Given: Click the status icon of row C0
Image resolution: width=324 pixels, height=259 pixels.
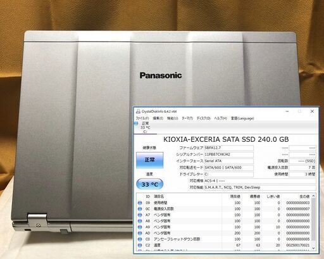Looking at the screenshot, I should click(x=140, y=239).
